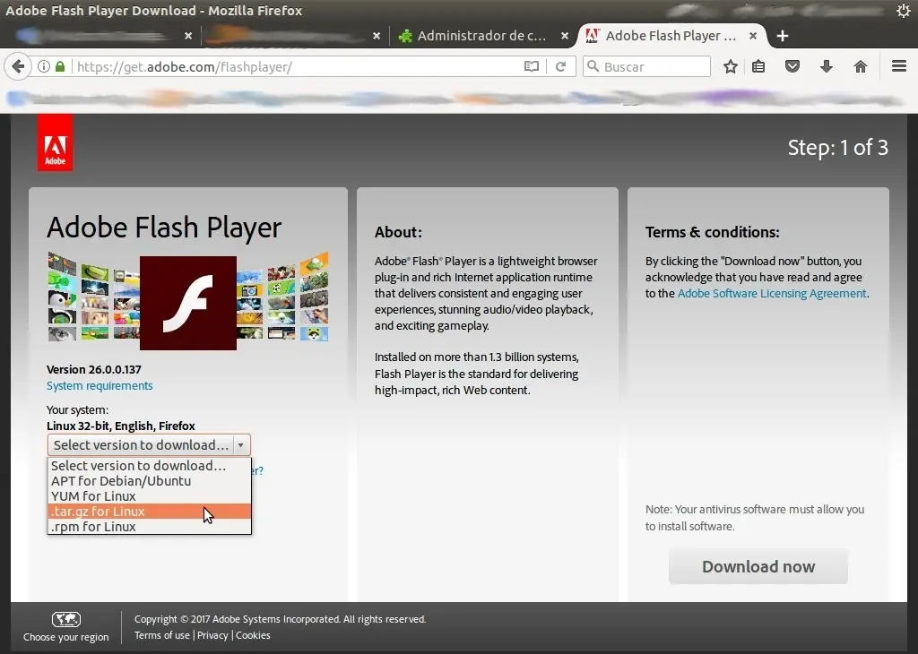This screenshot has width=918, height=654.
Task: Focus the URL address bar
Action: pyautogui.click(x=298, y=66)
